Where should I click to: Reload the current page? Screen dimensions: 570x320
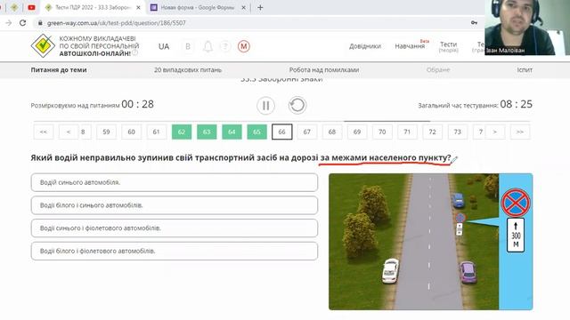pos(22,23)
